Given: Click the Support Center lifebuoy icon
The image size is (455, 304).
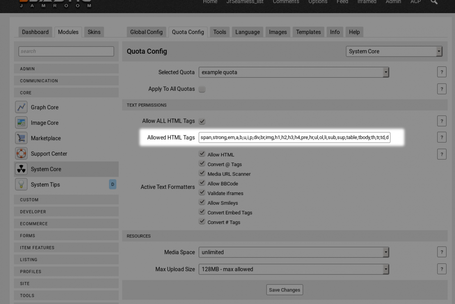Looking at the screenshot, I should pos(21,154).
